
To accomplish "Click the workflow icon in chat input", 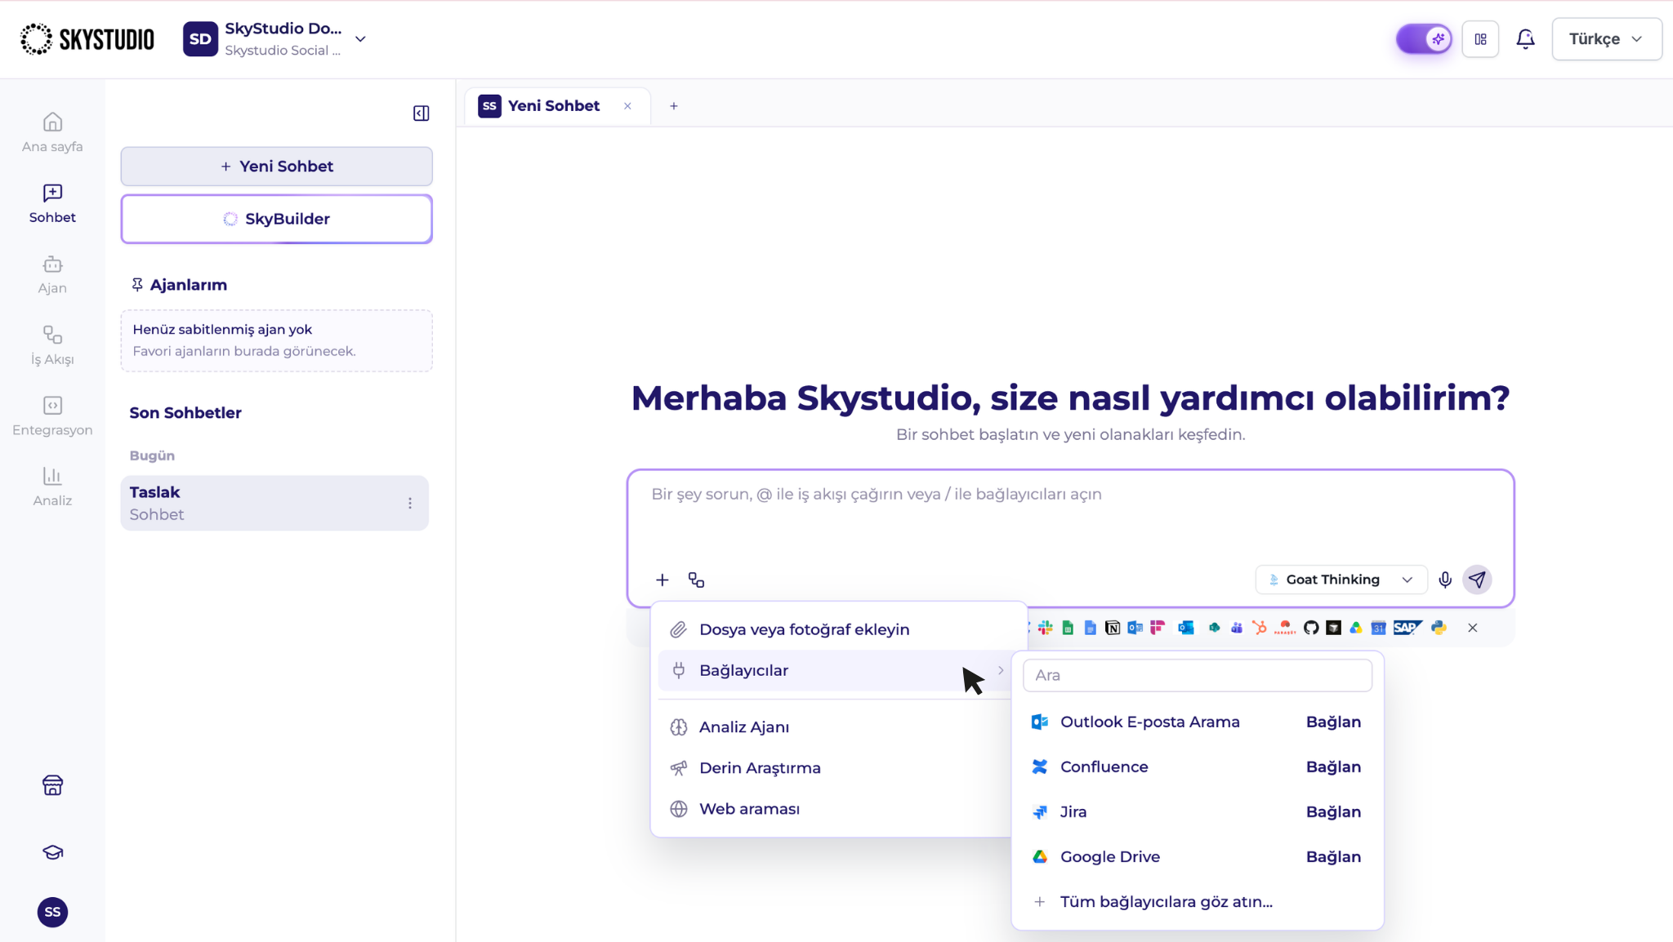I will point(696,580).
